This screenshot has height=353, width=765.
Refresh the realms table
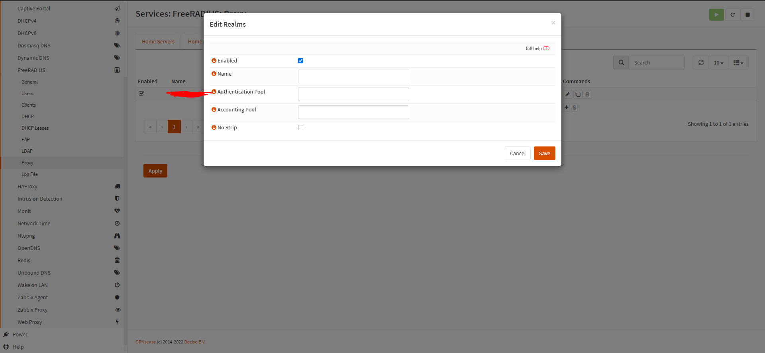701,62
